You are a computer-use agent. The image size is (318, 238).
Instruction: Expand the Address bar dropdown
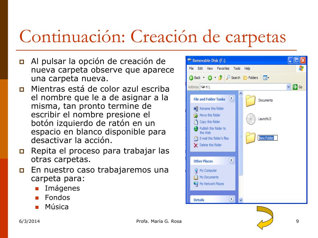click(288, 87)
